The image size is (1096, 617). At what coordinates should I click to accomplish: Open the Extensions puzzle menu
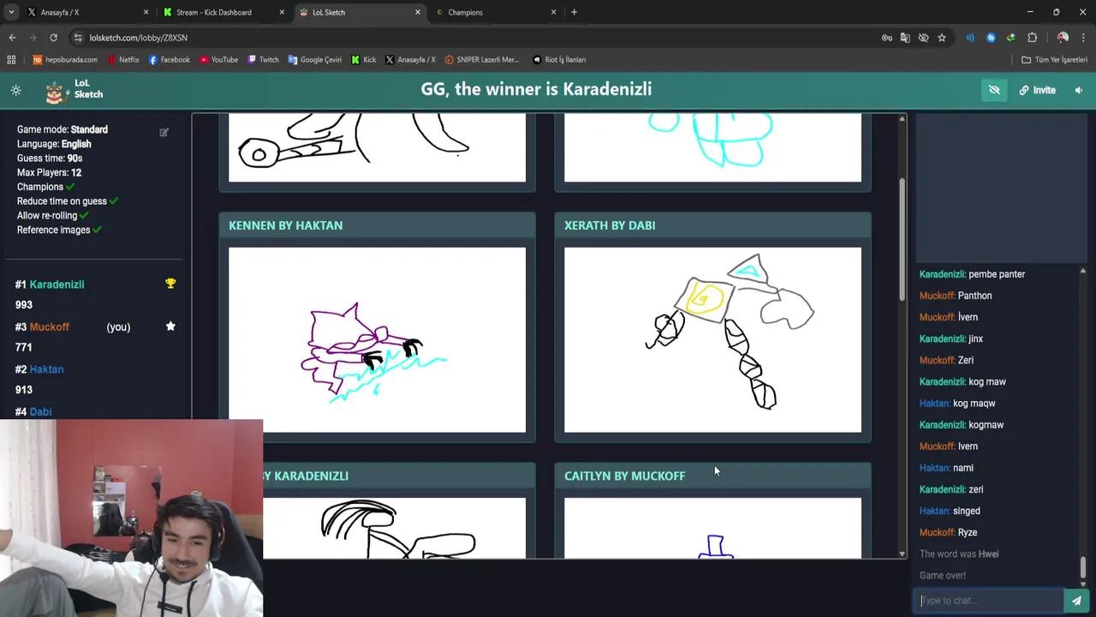(1032, 38)
